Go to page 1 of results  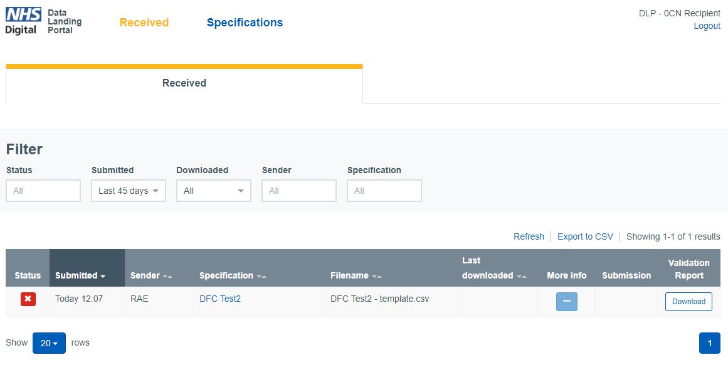[x=709, y=343]
